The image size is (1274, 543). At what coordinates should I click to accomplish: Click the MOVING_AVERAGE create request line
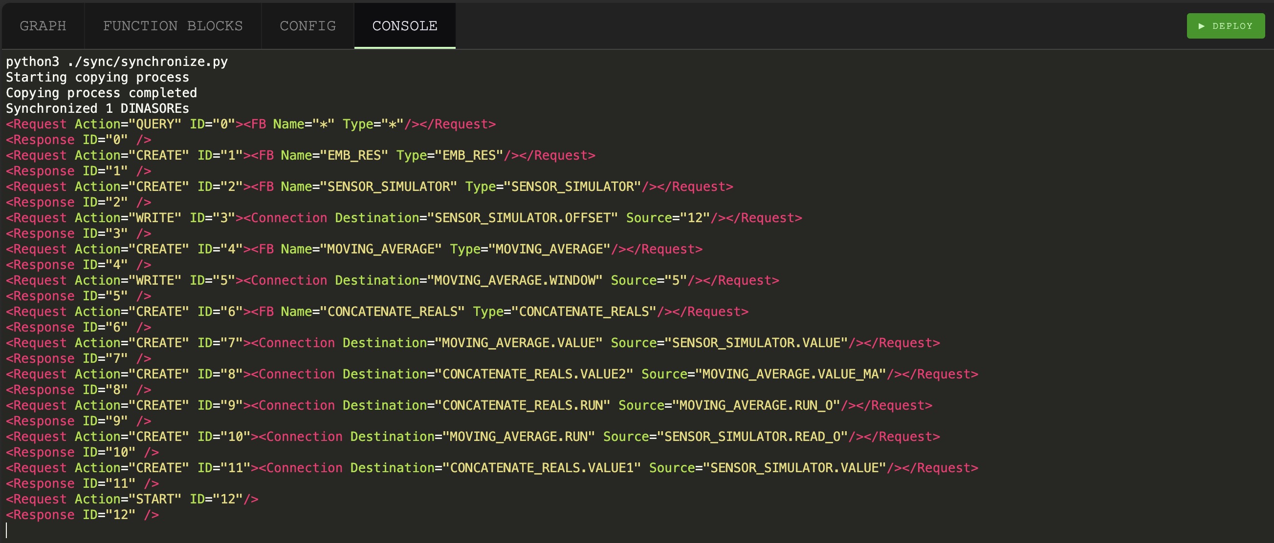[354, 249]
